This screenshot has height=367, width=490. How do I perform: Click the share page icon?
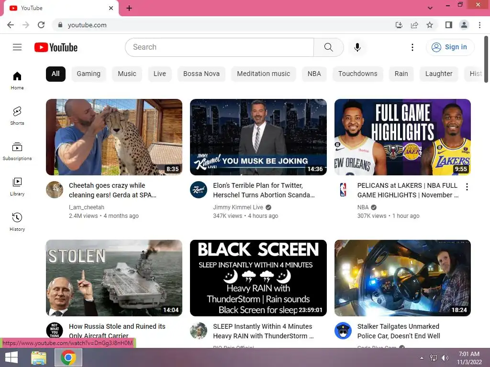pos(414,25)
